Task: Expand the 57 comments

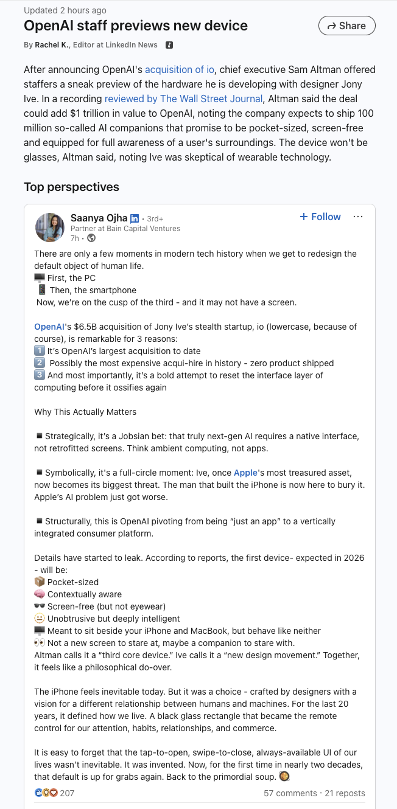Action: pos(290,793)
